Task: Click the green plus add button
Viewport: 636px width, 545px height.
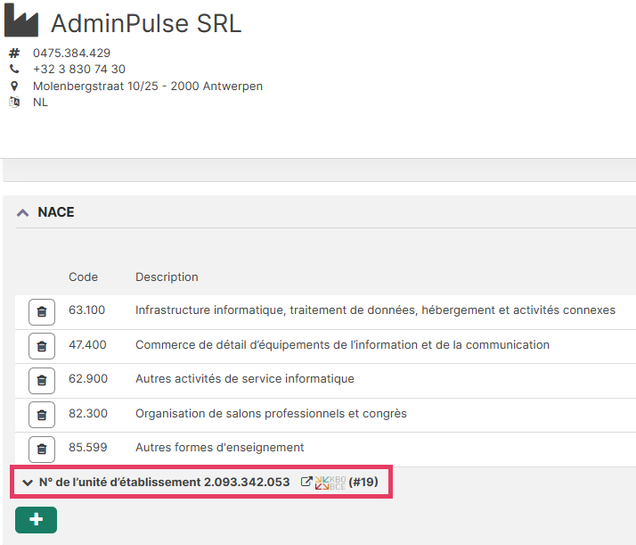Action: [37, 519]
